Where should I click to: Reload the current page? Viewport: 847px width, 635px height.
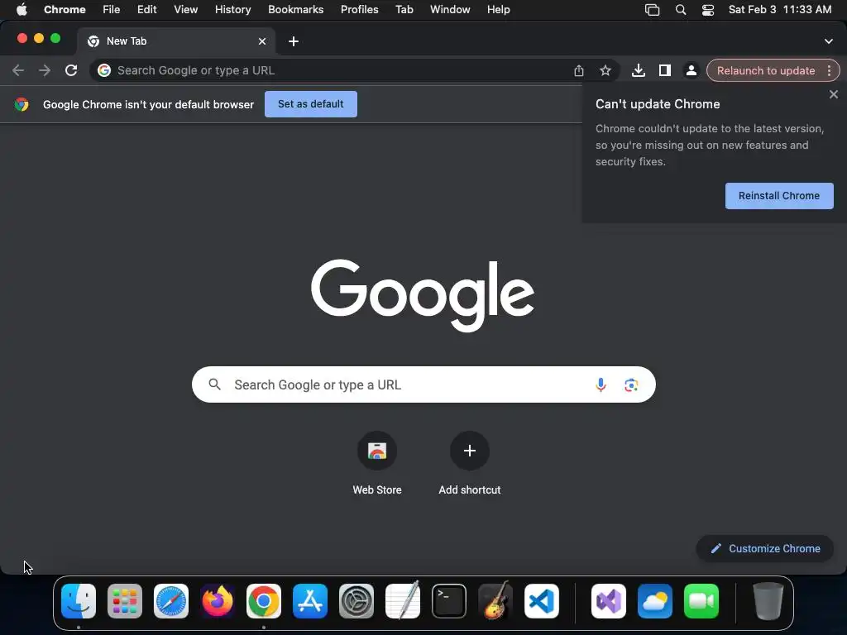pyautogui.click(x=71, y=70)
